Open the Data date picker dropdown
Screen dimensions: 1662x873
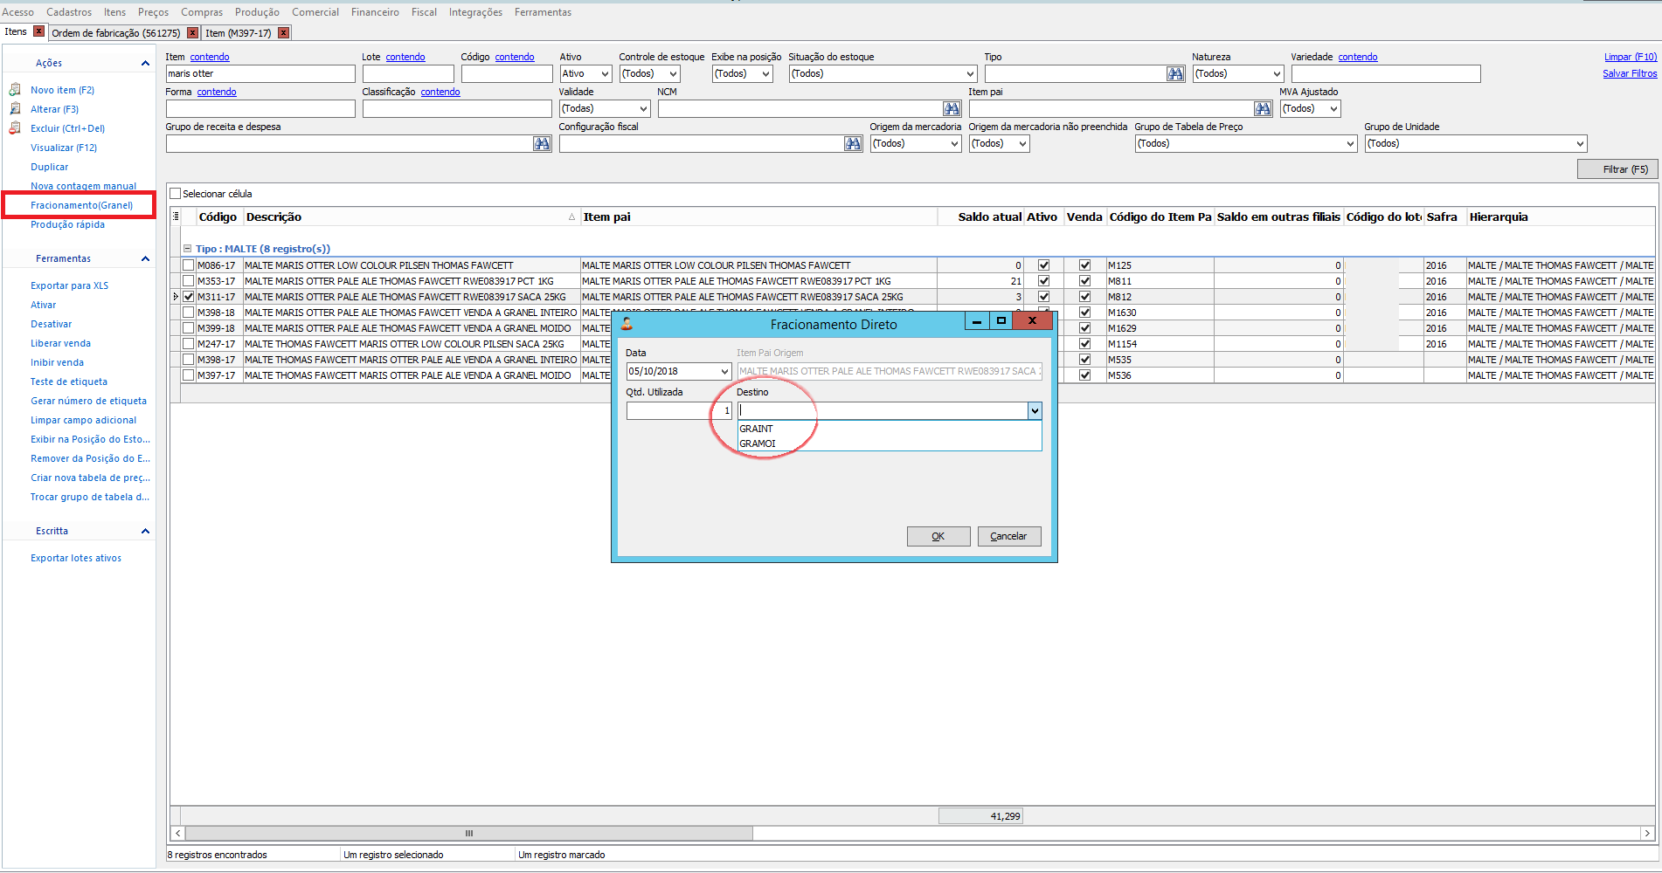point(724,372)
